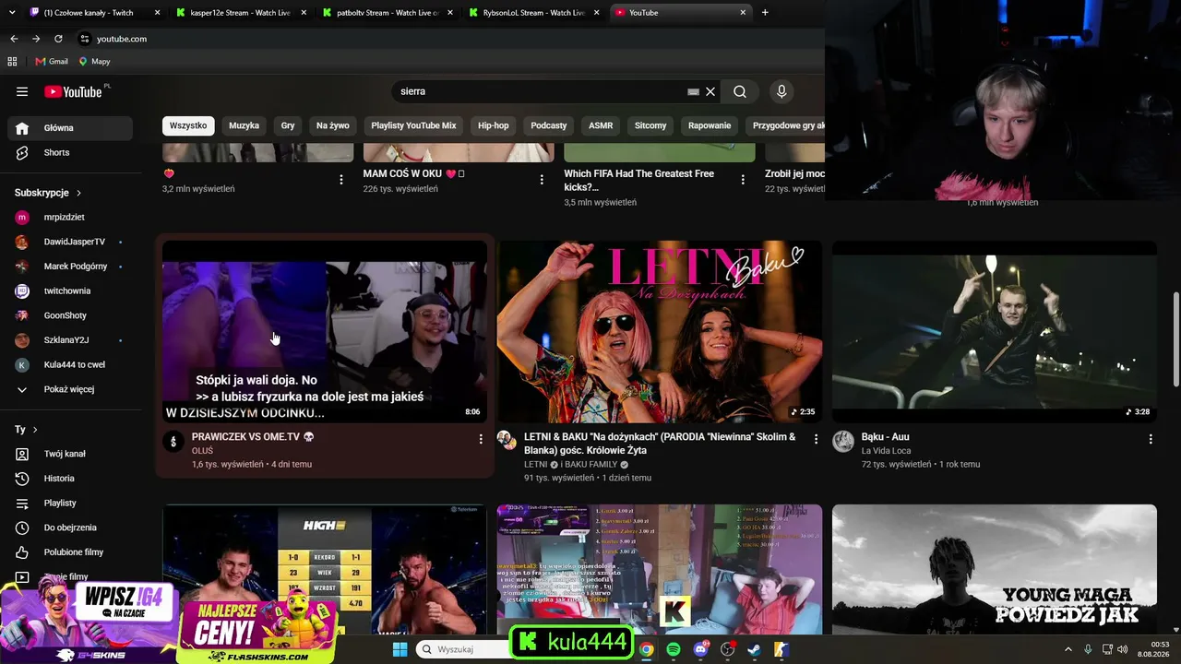Screen dimensions: 1181x664
Task: Open DawidJasperTV subscription channel
Action: (70, 242)
